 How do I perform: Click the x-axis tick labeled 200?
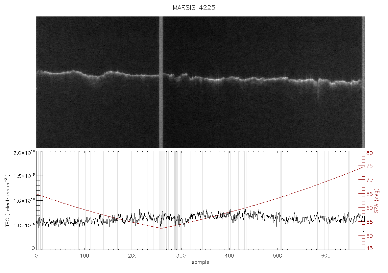pos(133,256)
